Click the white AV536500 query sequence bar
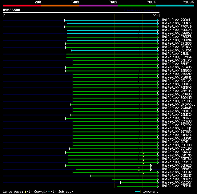The height and width of the screenshot is (194, 197). (81, 13)
